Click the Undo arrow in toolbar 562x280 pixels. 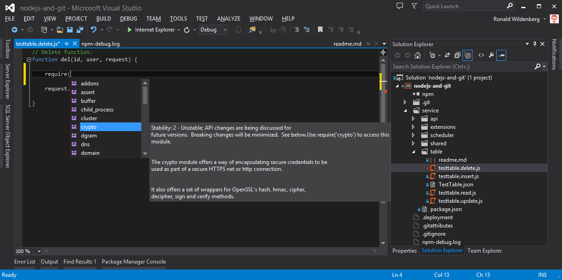click(x=94, y=30)
